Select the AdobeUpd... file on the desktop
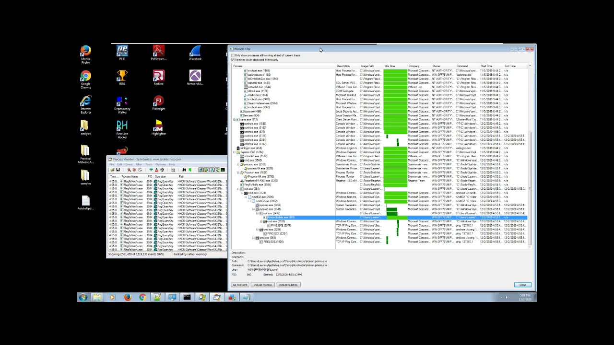This screenshot has height=345, width=614. pyautogui.click(x=85, y=203)
